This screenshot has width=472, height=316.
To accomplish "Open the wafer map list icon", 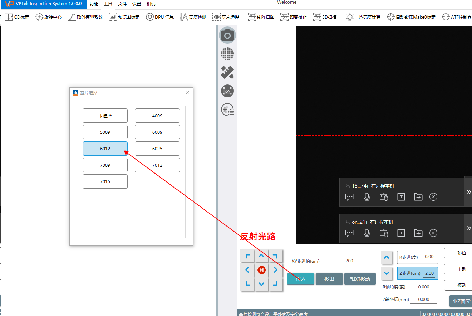I will point(227,110).
